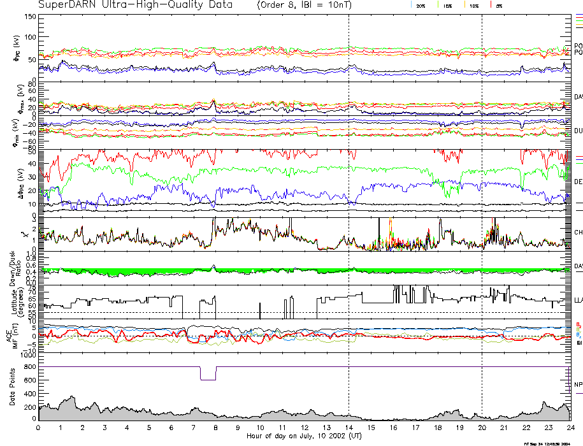This screenshot has height=446, width=583.
Task: Click the purple dip near hour 8
Action: pyautogui.click(x=208, y=379)
